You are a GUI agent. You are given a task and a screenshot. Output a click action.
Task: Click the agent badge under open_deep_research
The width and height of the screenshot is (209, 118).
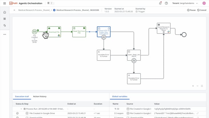(x=134, y=61)
